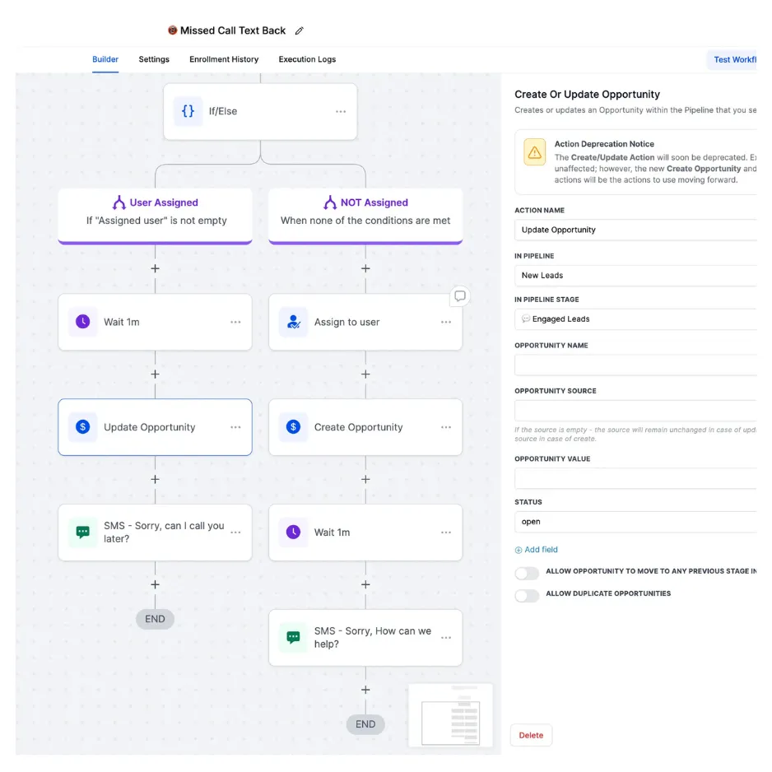This screenshot has width=772, height=772.
Task: Click the If/Else curly braces icon
Action: (188, 111)
